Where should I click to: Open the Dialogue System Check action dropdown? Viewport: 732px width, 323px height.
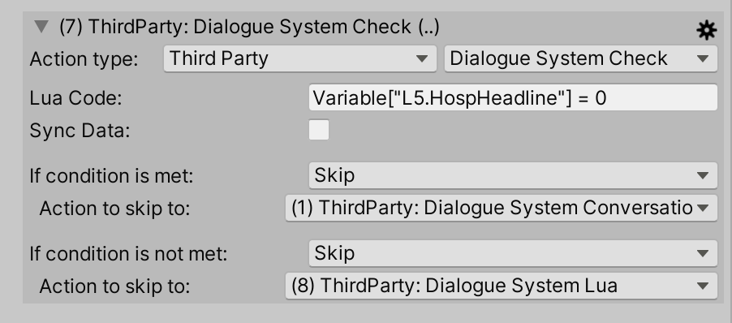[x=581, y=58]
